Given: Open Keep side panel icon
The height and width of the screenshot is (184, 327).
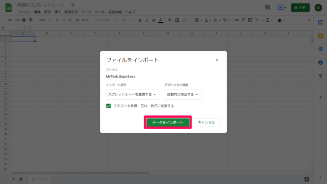Looking at the screenshot, I should coord(321,36).
